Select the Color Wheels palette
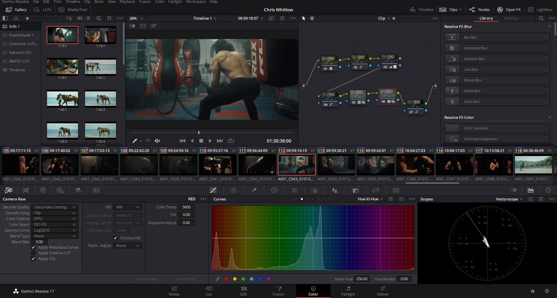The height and width of the screenshot is (298, 557). pyautogui.click(x=43, y=190)
